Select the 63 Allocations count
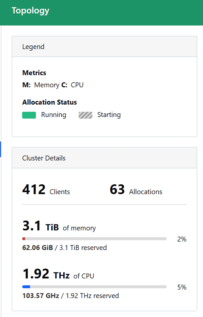This screenshot has width=203, height=317. pos(136,190)
